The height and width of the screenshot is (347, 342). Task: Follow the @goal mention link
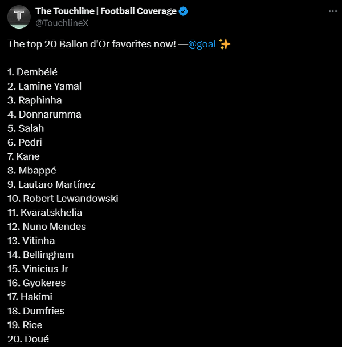[x=202, y=45]
